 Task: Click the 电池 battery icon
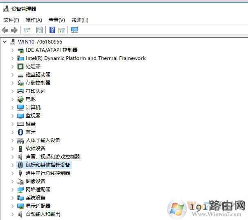pos(20,99)
